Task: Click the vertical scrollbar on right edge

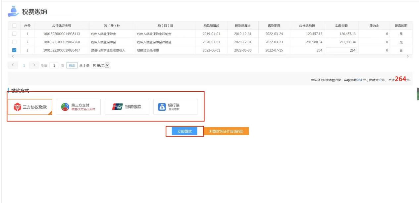Action: (x=417, y=94)
